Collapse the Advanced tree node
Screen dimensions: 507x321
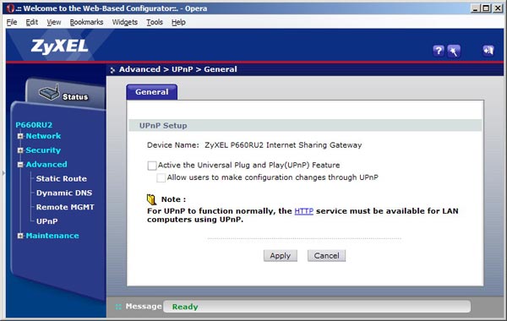[x=20, y=165]
